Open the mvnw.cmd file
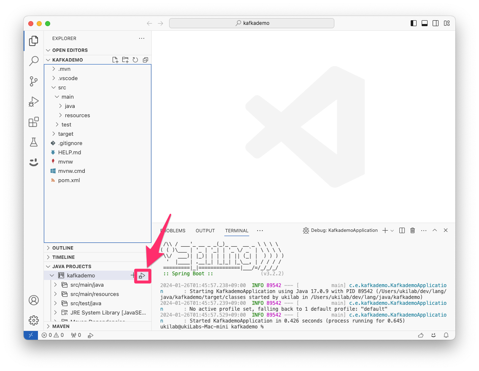This screenshot has width=479, height=371. point(98,171)
